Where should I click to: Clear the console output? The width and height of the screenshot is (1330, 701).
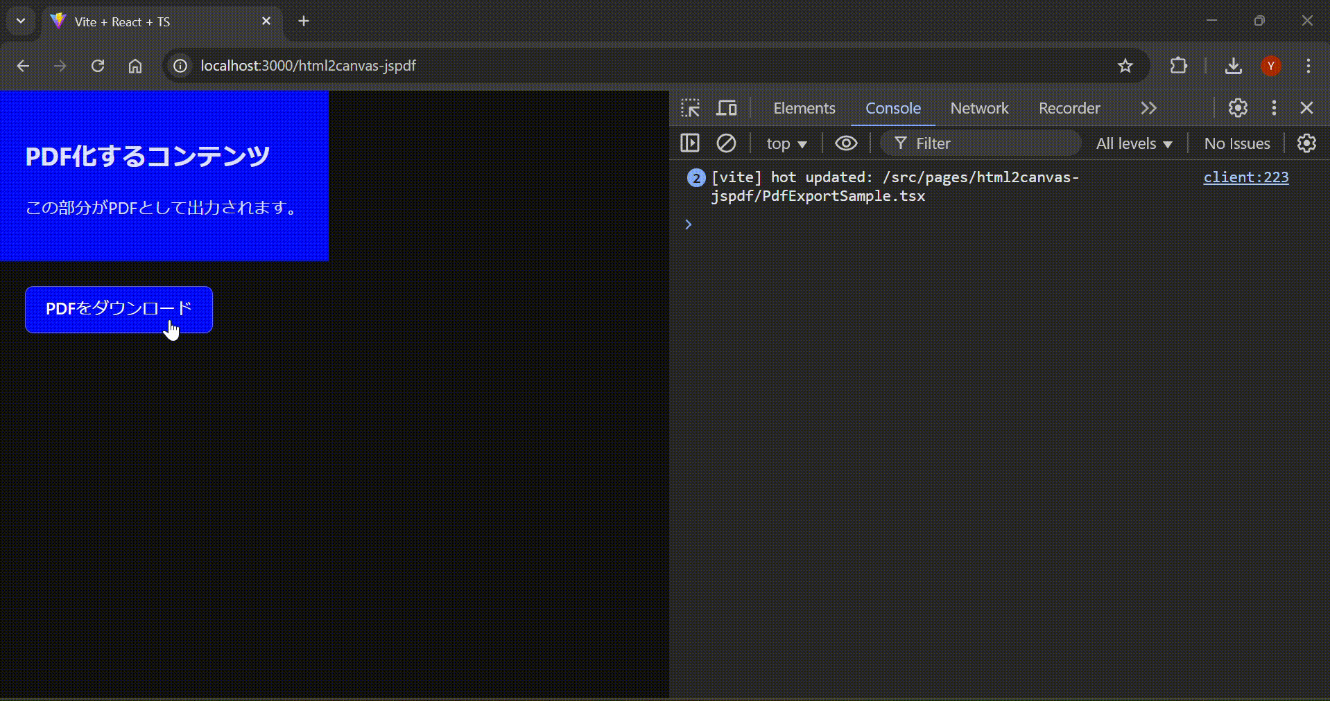pyautogui.click(x=726, y=143)
